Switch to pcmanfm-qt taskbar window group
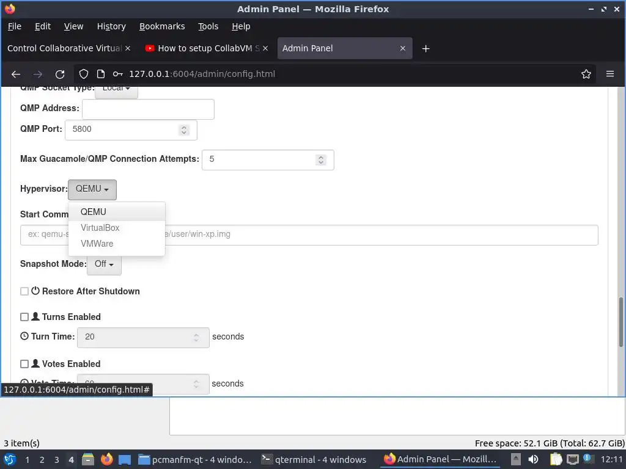Image resolution: width=626 pixels, height=469 pixels. click(x=196, y=460)
